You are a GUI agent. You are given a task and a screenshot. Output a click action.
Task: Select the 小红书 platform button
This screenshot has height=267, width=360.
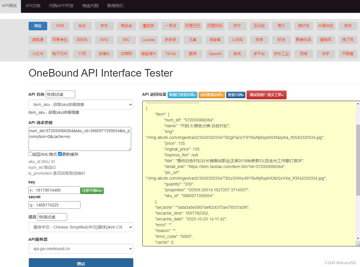pyautogui.click(x=38, y=54)
